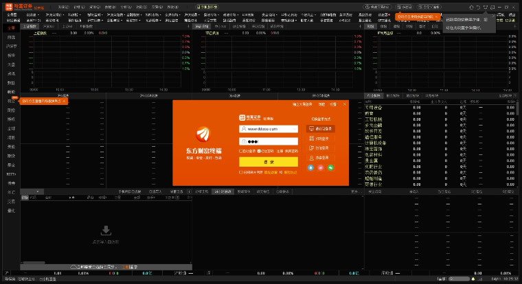Click the 自定义面板 custom panel button
Screen dimensions: 522x284
(x=429, y=7)
